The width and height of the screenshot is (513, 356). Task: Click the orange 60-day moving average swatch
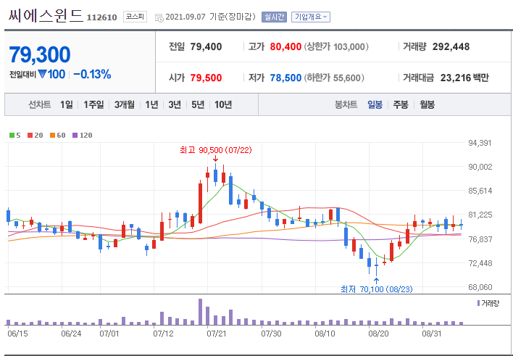(x=52, y=136)
